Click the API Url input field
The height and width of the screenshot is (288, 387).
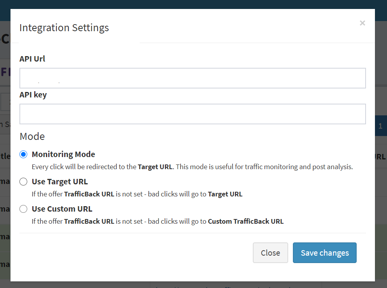(x=193, y=78)
